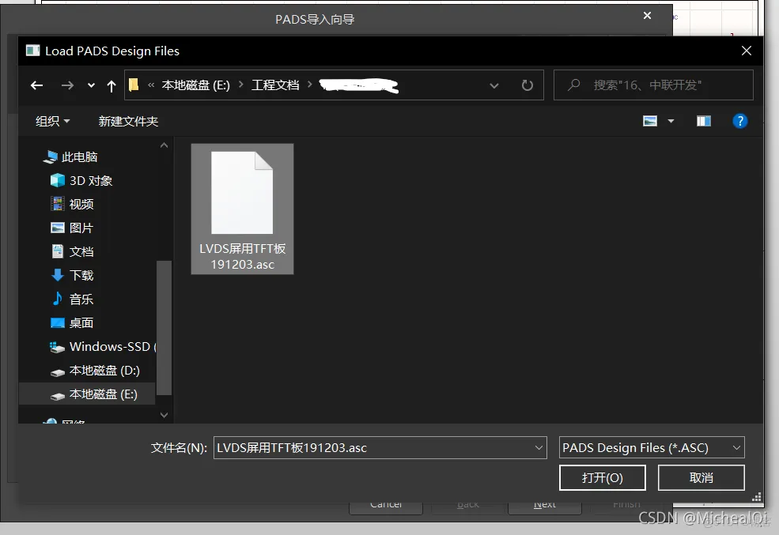Open the view options dropdown arrow
Viewport: 779px width, 535px height.
tap(671, 121)
